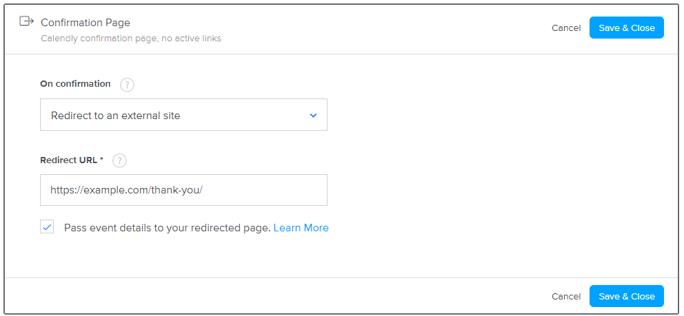Open the "Redirect to an external site" dropdown
This screenshot has width=684, height=316.
[x=183, y=115]
